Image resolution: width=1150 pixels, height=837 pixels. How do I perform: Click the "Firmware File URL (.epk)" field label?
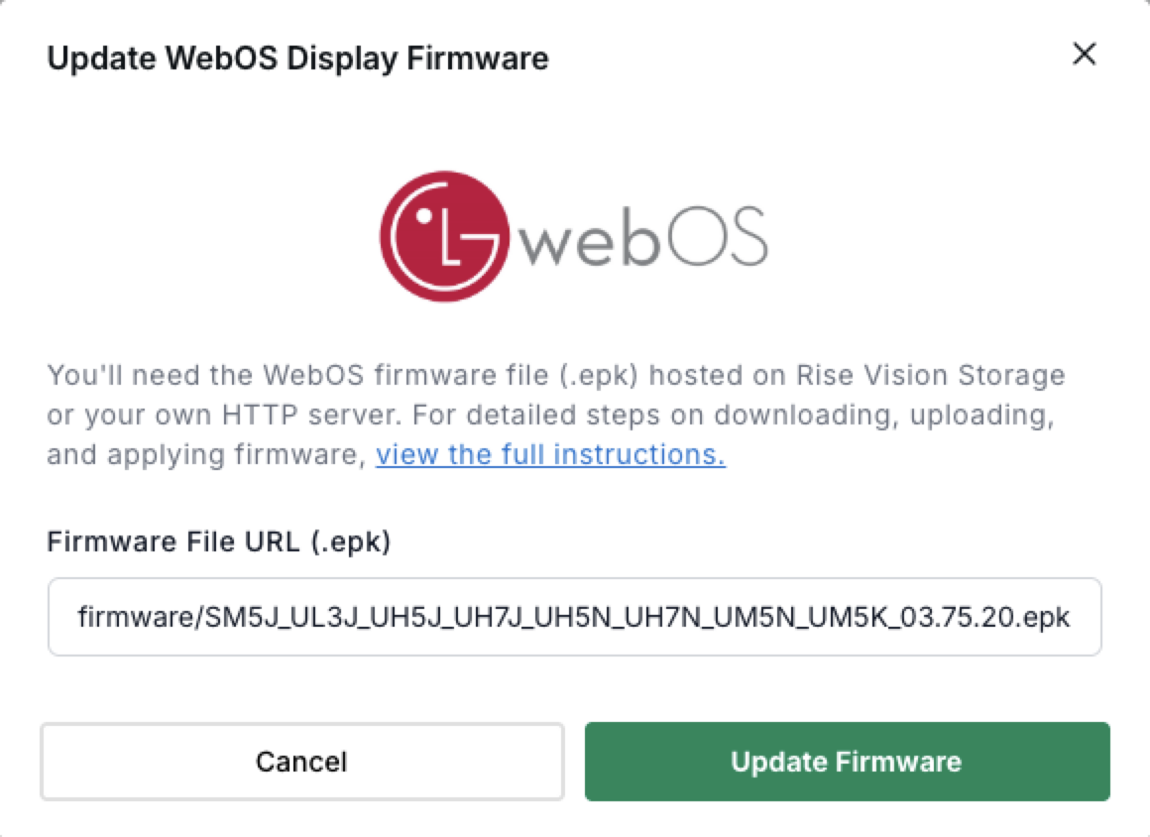point(219,542)
